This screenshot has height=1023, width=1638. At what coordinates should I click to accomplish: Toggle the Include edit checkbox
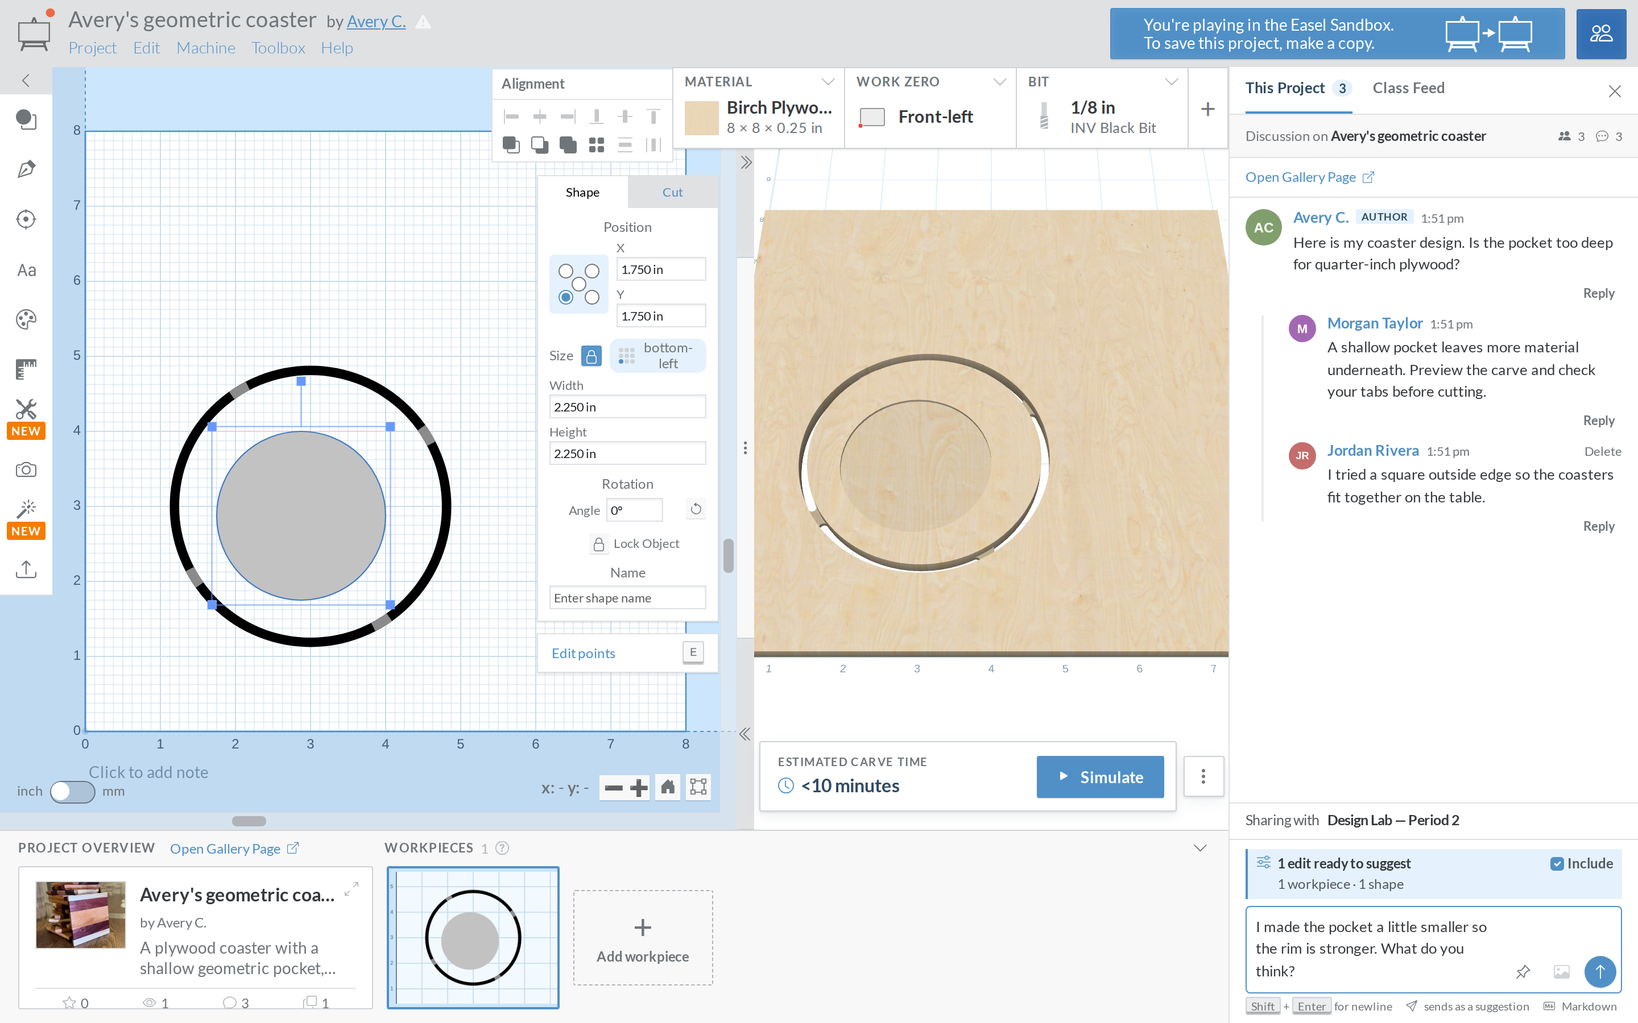coord(1557,863)
